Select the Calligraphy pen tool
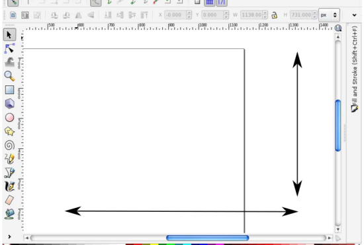 coord(9,186)
